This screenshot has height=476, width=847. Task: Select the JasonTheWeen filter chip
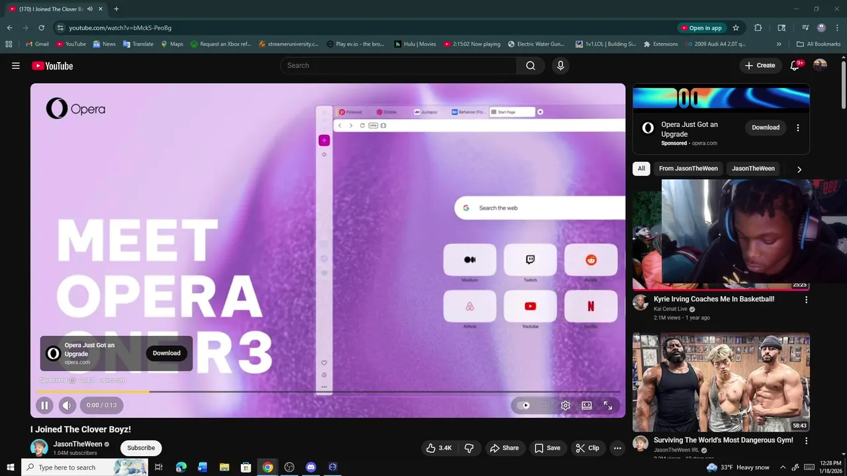753,169
